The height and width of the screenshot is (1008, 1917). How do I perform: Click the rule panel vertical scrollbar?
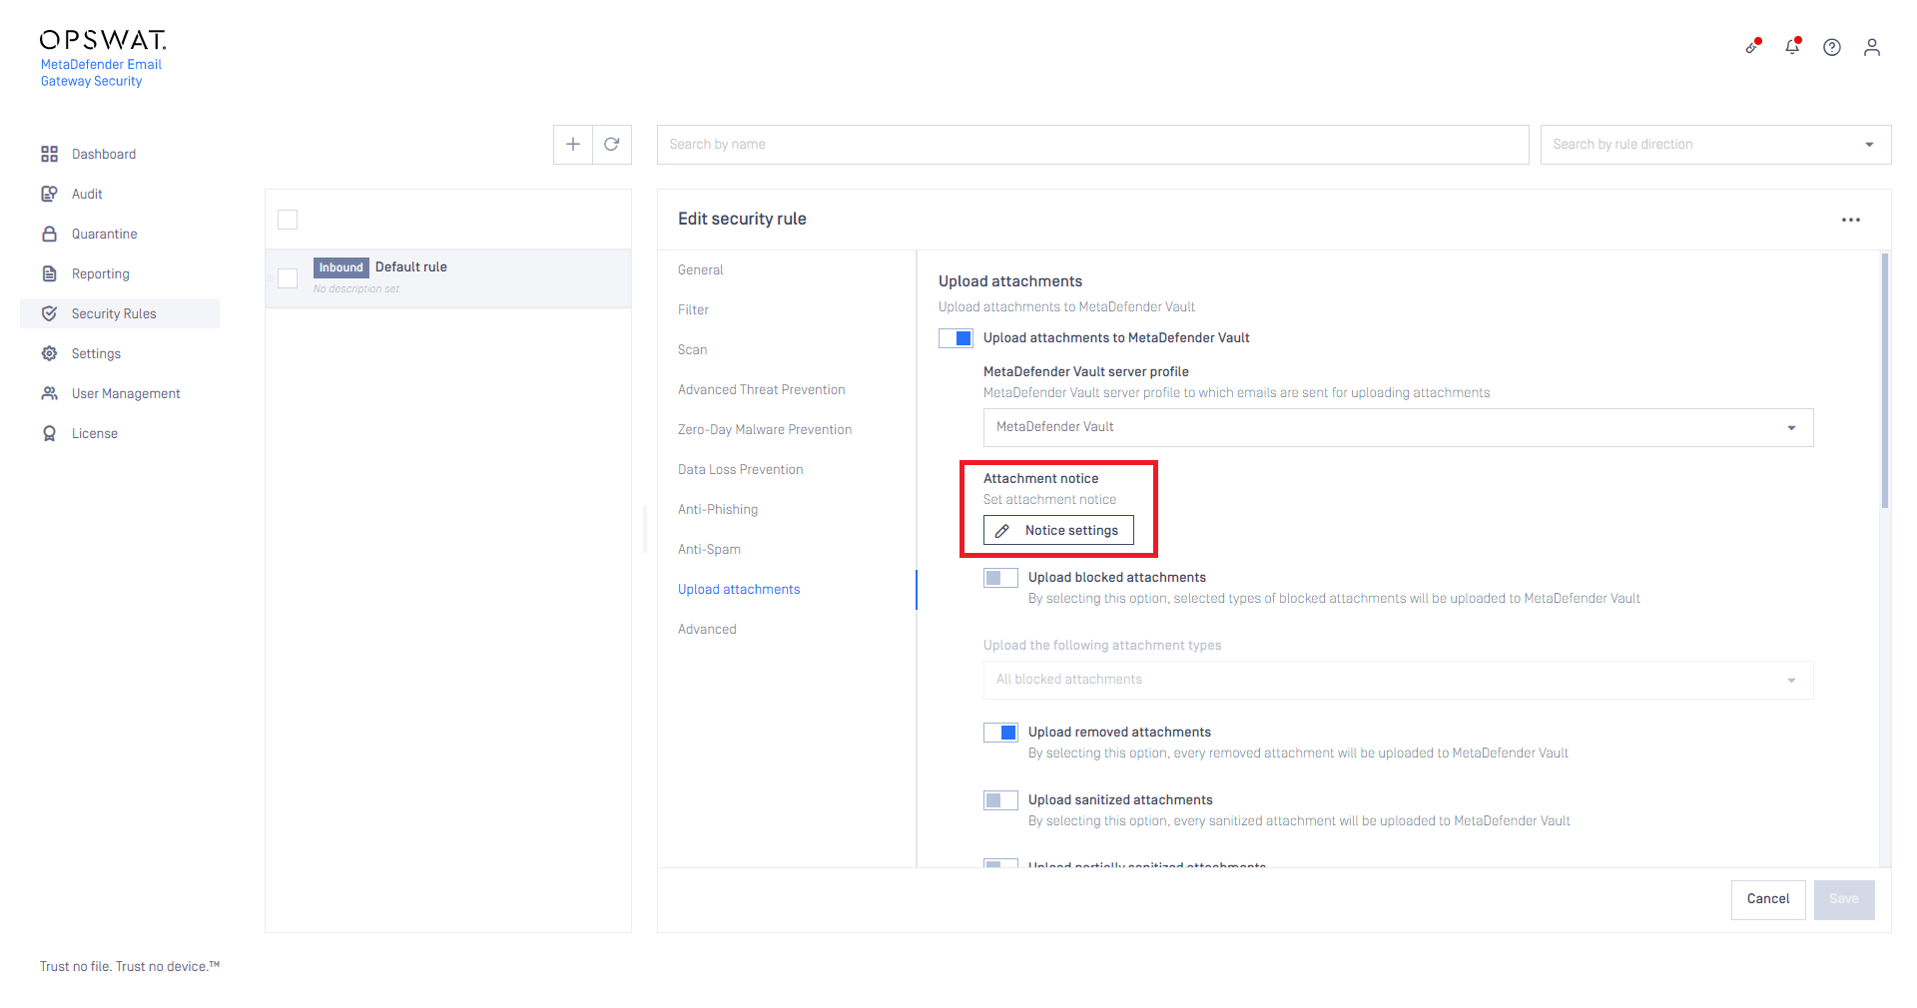1885,380
